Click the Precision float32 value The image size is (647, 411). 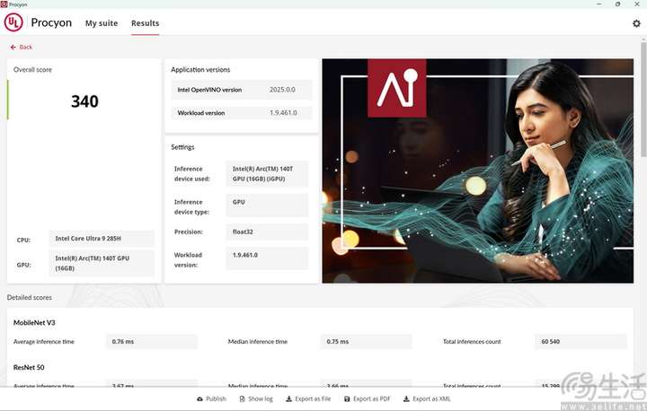click(267, 232)
